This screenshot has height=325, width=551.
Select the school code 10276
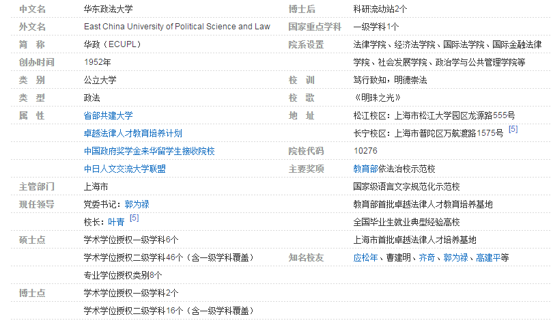click(365, 151)
